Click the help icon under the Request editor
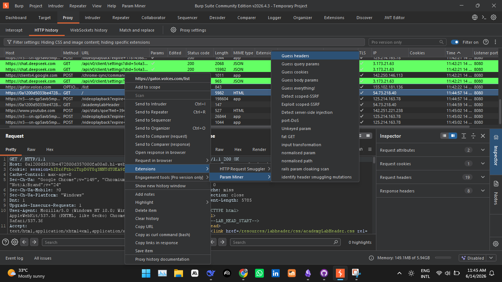The image size is (502, 282). coord(6,242)
